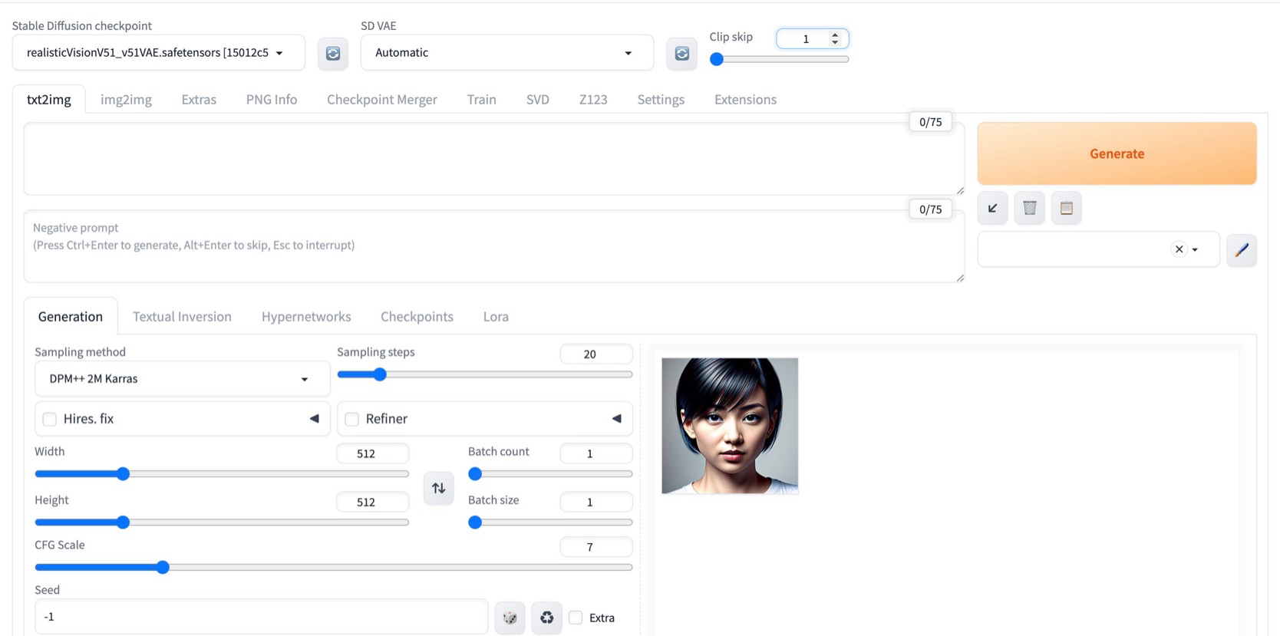Viewport: 1280px width, 636px height.
Task: Switch to the img2img tab
Action: (126, 100)
